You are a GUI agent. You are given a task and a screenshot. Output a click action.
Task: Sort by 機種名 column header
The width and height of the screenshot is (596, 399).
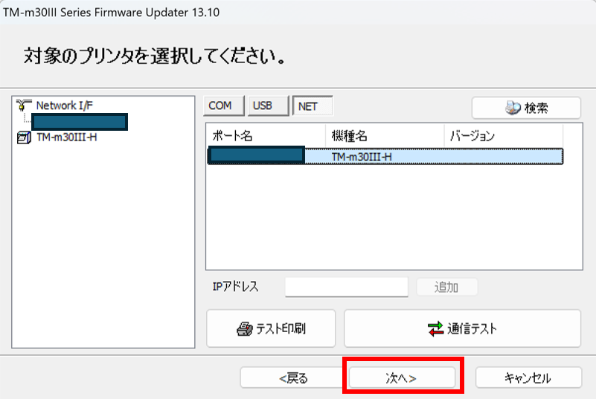385,135
